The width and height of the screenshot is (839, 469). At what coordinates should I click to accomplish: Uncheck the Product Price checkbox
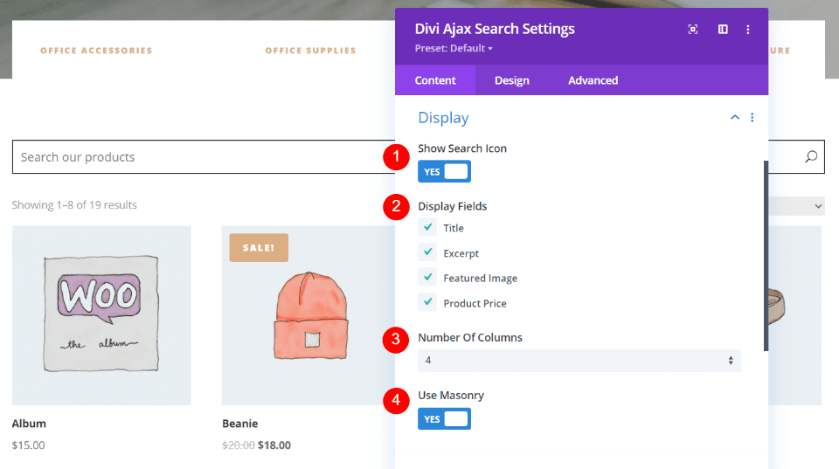point(428,303)
